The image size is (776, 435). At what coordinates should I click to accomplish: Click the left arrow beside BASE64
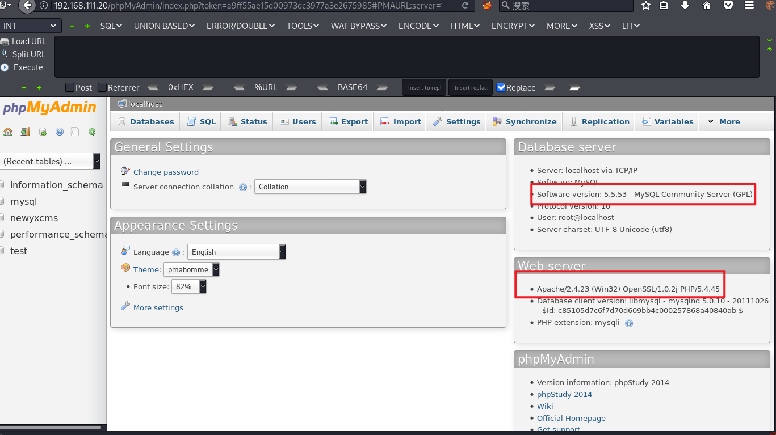tap(323, 87)
